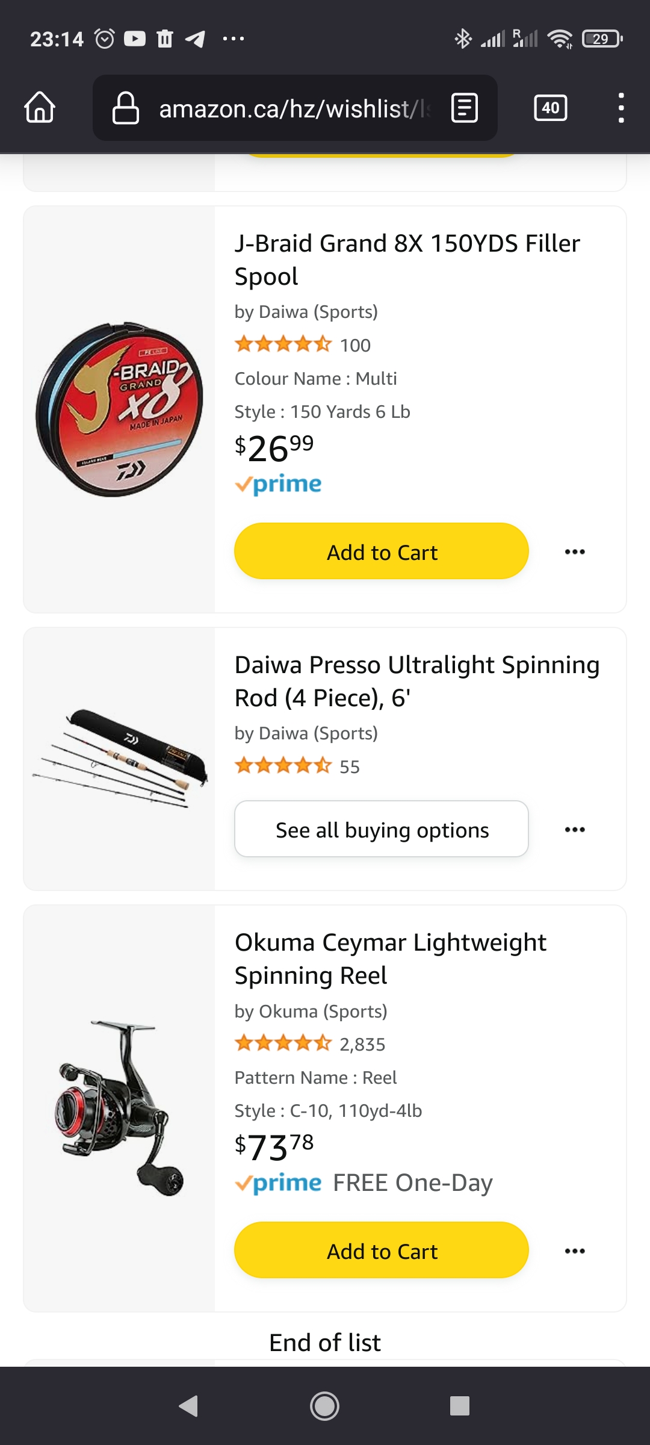
Task: Tap the Okuma reel product image
Action: coord(119,1108)
